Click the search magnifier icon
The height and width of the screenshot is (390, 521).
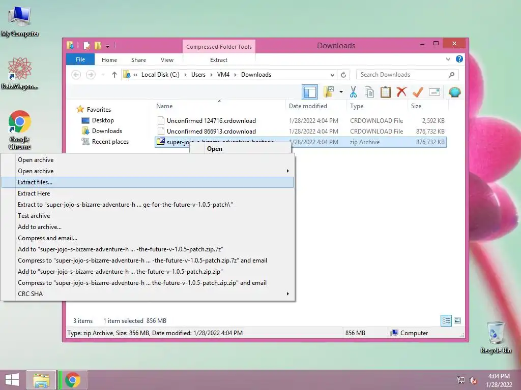451,75
